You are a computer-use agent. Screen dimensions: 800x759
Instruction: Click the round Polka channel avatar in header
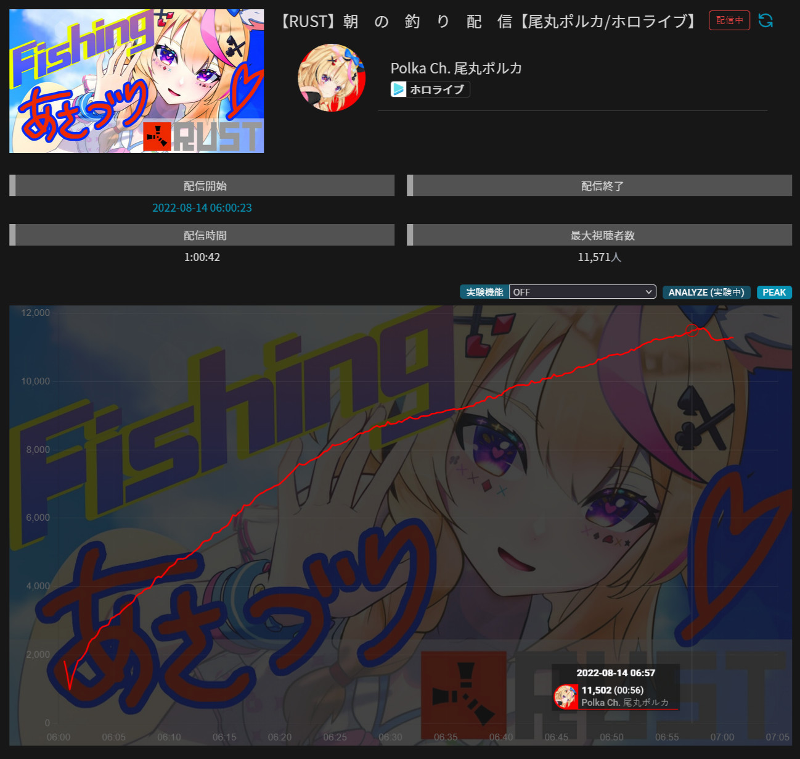coord(332,78)
